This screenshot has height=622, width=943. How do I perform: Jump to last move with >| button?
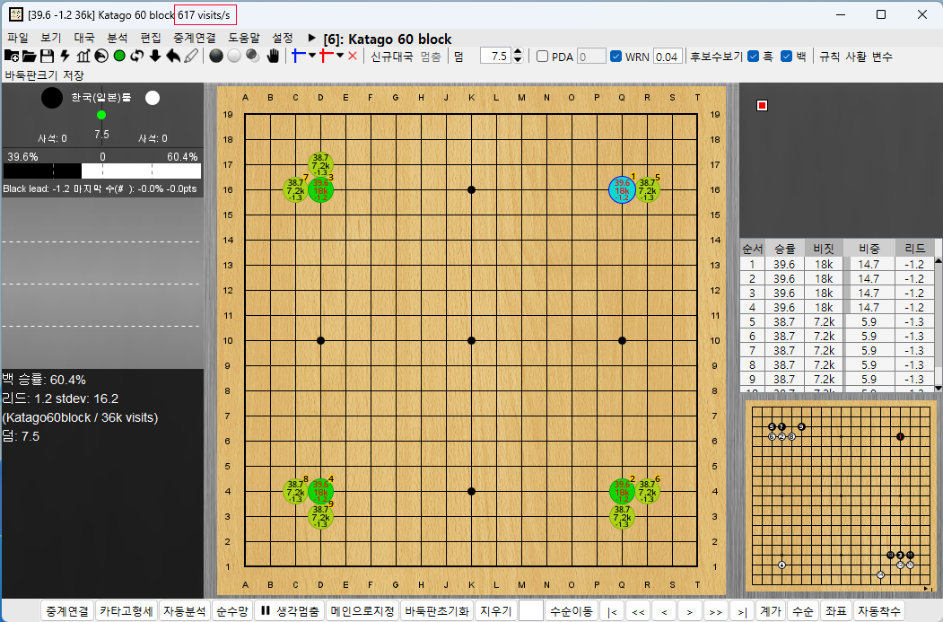point(742,611)
